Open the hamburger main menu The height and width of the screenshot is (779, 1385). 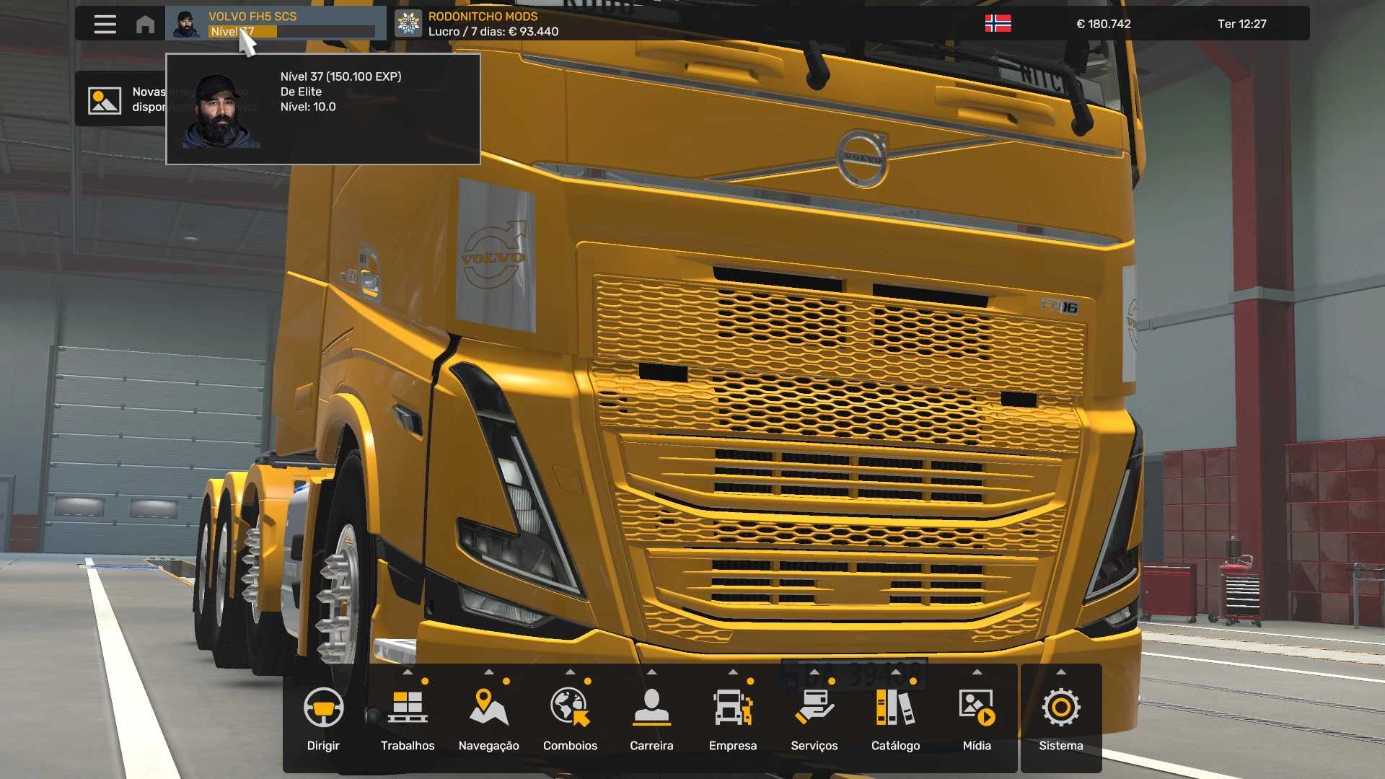coord(105,24)
